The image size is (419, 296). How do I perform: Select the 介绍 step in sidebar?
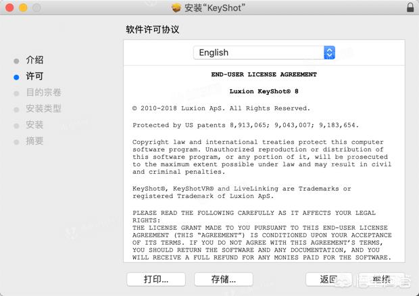click(x=34, y=60)
